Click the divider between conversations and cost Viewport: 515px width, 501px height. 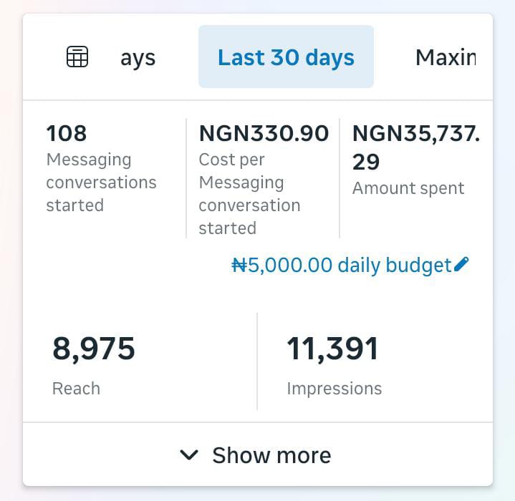coord(186,179)
